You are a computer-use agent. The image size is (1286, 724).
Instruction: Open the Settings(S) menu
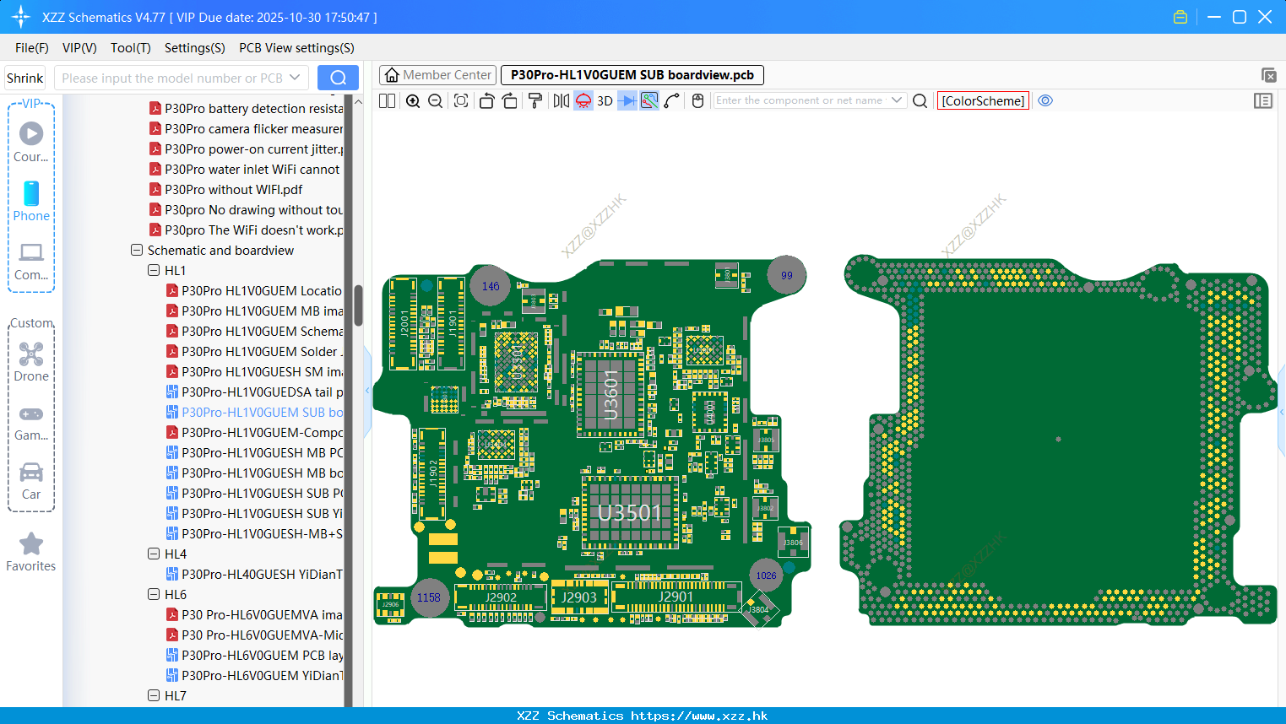(x=195, y=48)
